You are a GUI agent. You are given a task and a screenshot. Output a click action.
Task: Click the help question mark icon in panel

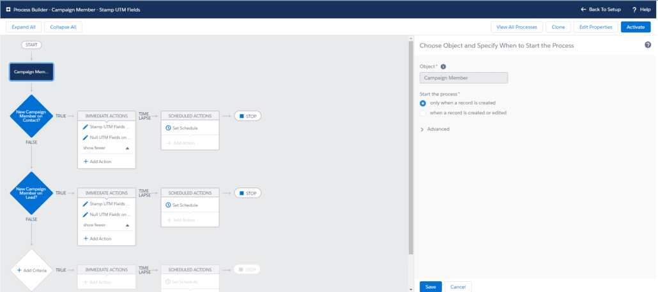coord(648,45)
